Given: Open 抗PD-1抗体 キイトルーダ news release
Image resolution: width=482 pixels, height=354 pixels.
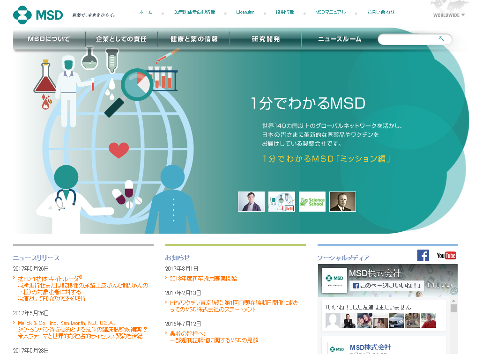Looking at the screenshot, I should pos(83,288).
